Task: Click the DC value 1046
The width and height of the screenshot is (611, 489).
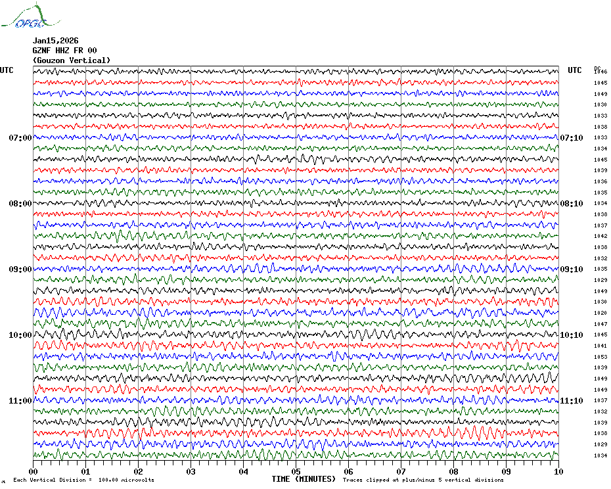Action: click(600, 72)
